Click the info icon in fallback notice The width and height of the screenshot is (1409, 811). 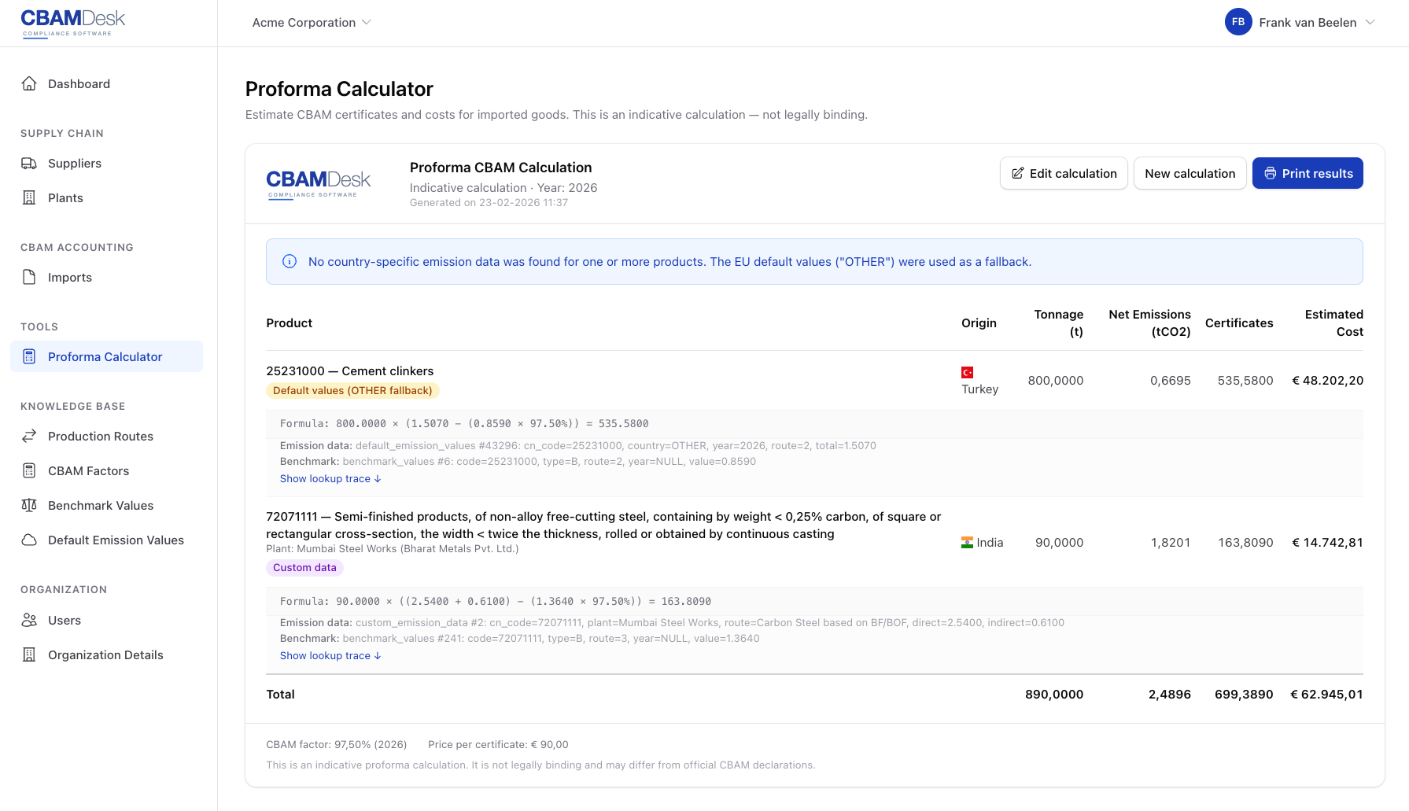click(290, 262)
